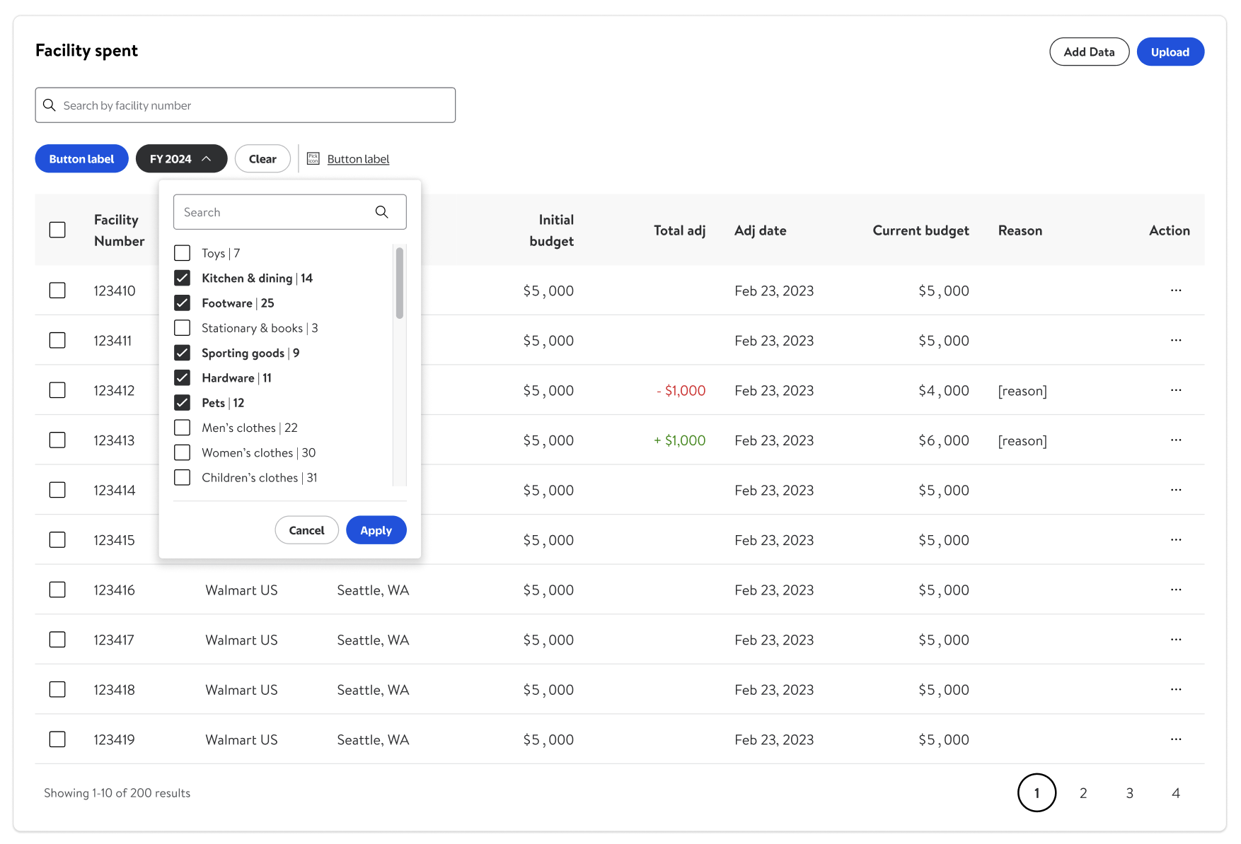Image resolution: width=1241 pixels, height=844 pixels.
Task: Open action menu for facility 123410
Action: point(1175,291)
